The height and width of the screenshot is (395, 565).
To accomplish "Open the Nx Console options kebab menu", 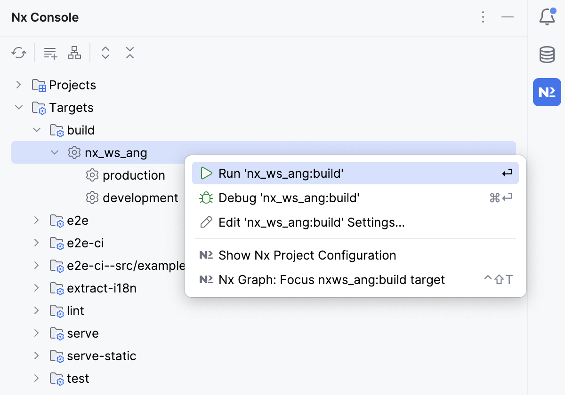I will tap(483, 17).
